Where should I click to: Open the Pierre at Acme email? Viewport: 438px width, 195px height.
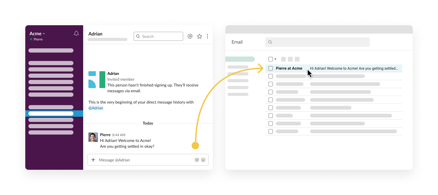pos(334,68)
